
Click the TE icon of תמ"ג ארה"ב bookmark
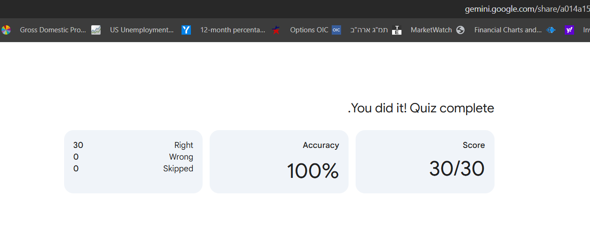point(397,30)
